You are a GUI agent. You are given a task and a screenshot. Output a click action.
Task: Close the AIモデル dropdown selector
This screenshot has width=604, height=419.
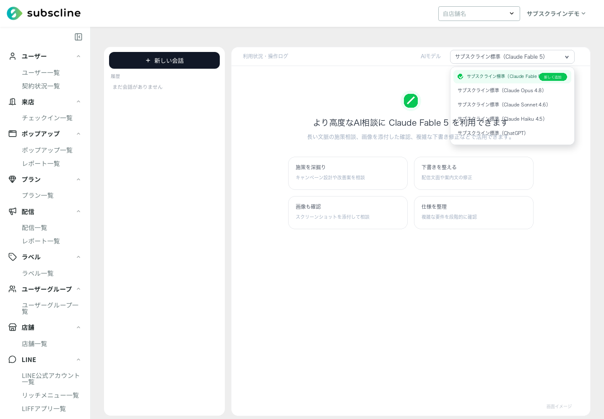point(512,57)
